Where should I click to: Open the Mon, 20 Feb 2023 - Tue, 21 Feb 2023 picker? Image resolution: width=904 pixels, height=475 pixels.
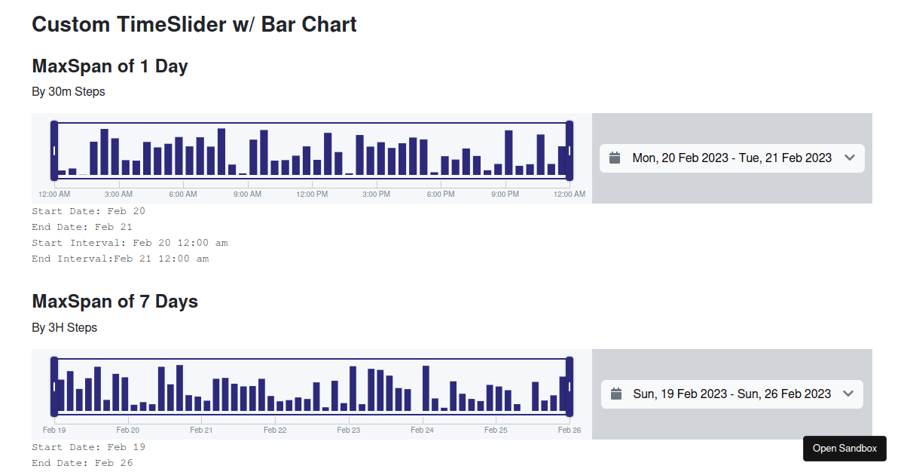(x=732, y=158)
